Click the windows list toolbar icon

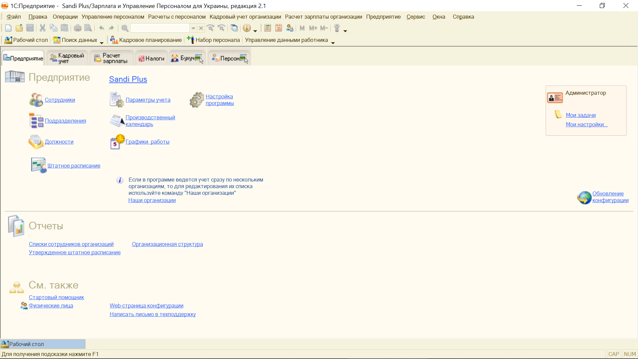tap(234, 28)
